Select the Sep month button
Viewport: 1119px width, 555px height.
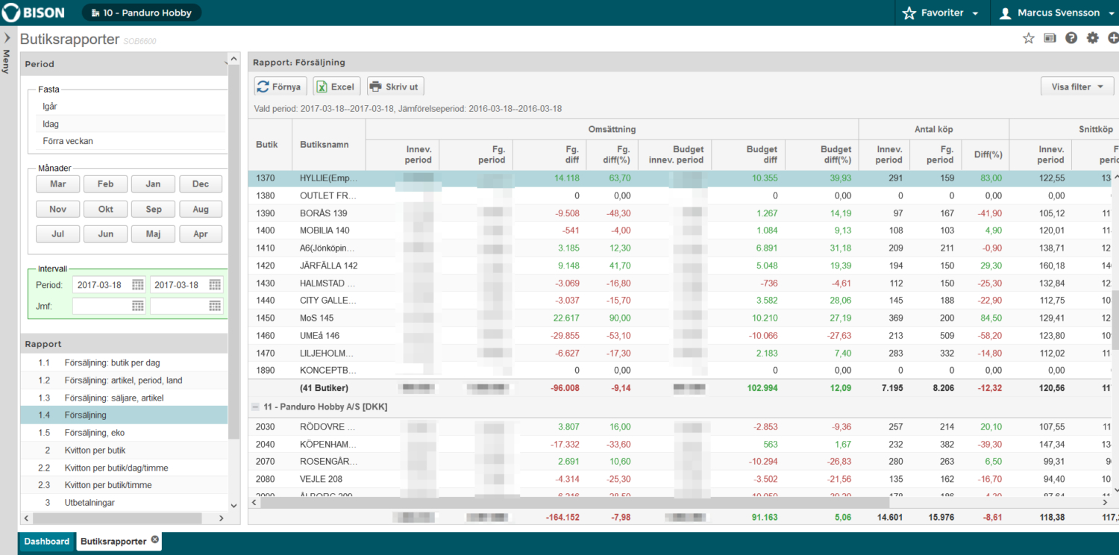154,209
